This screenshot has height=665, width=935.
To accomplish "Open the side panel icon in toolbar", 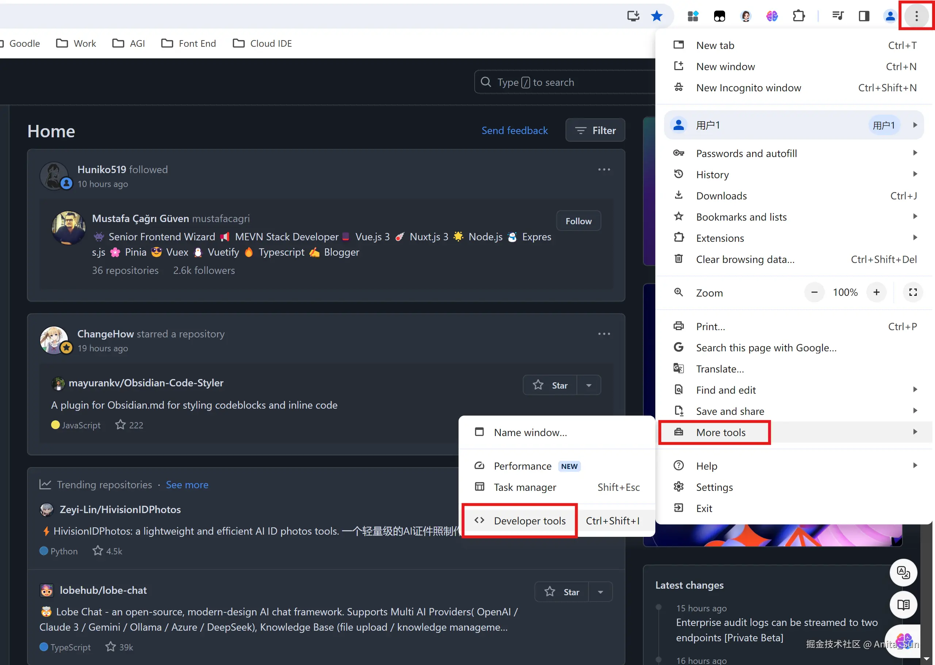I will tap(864, 16).
